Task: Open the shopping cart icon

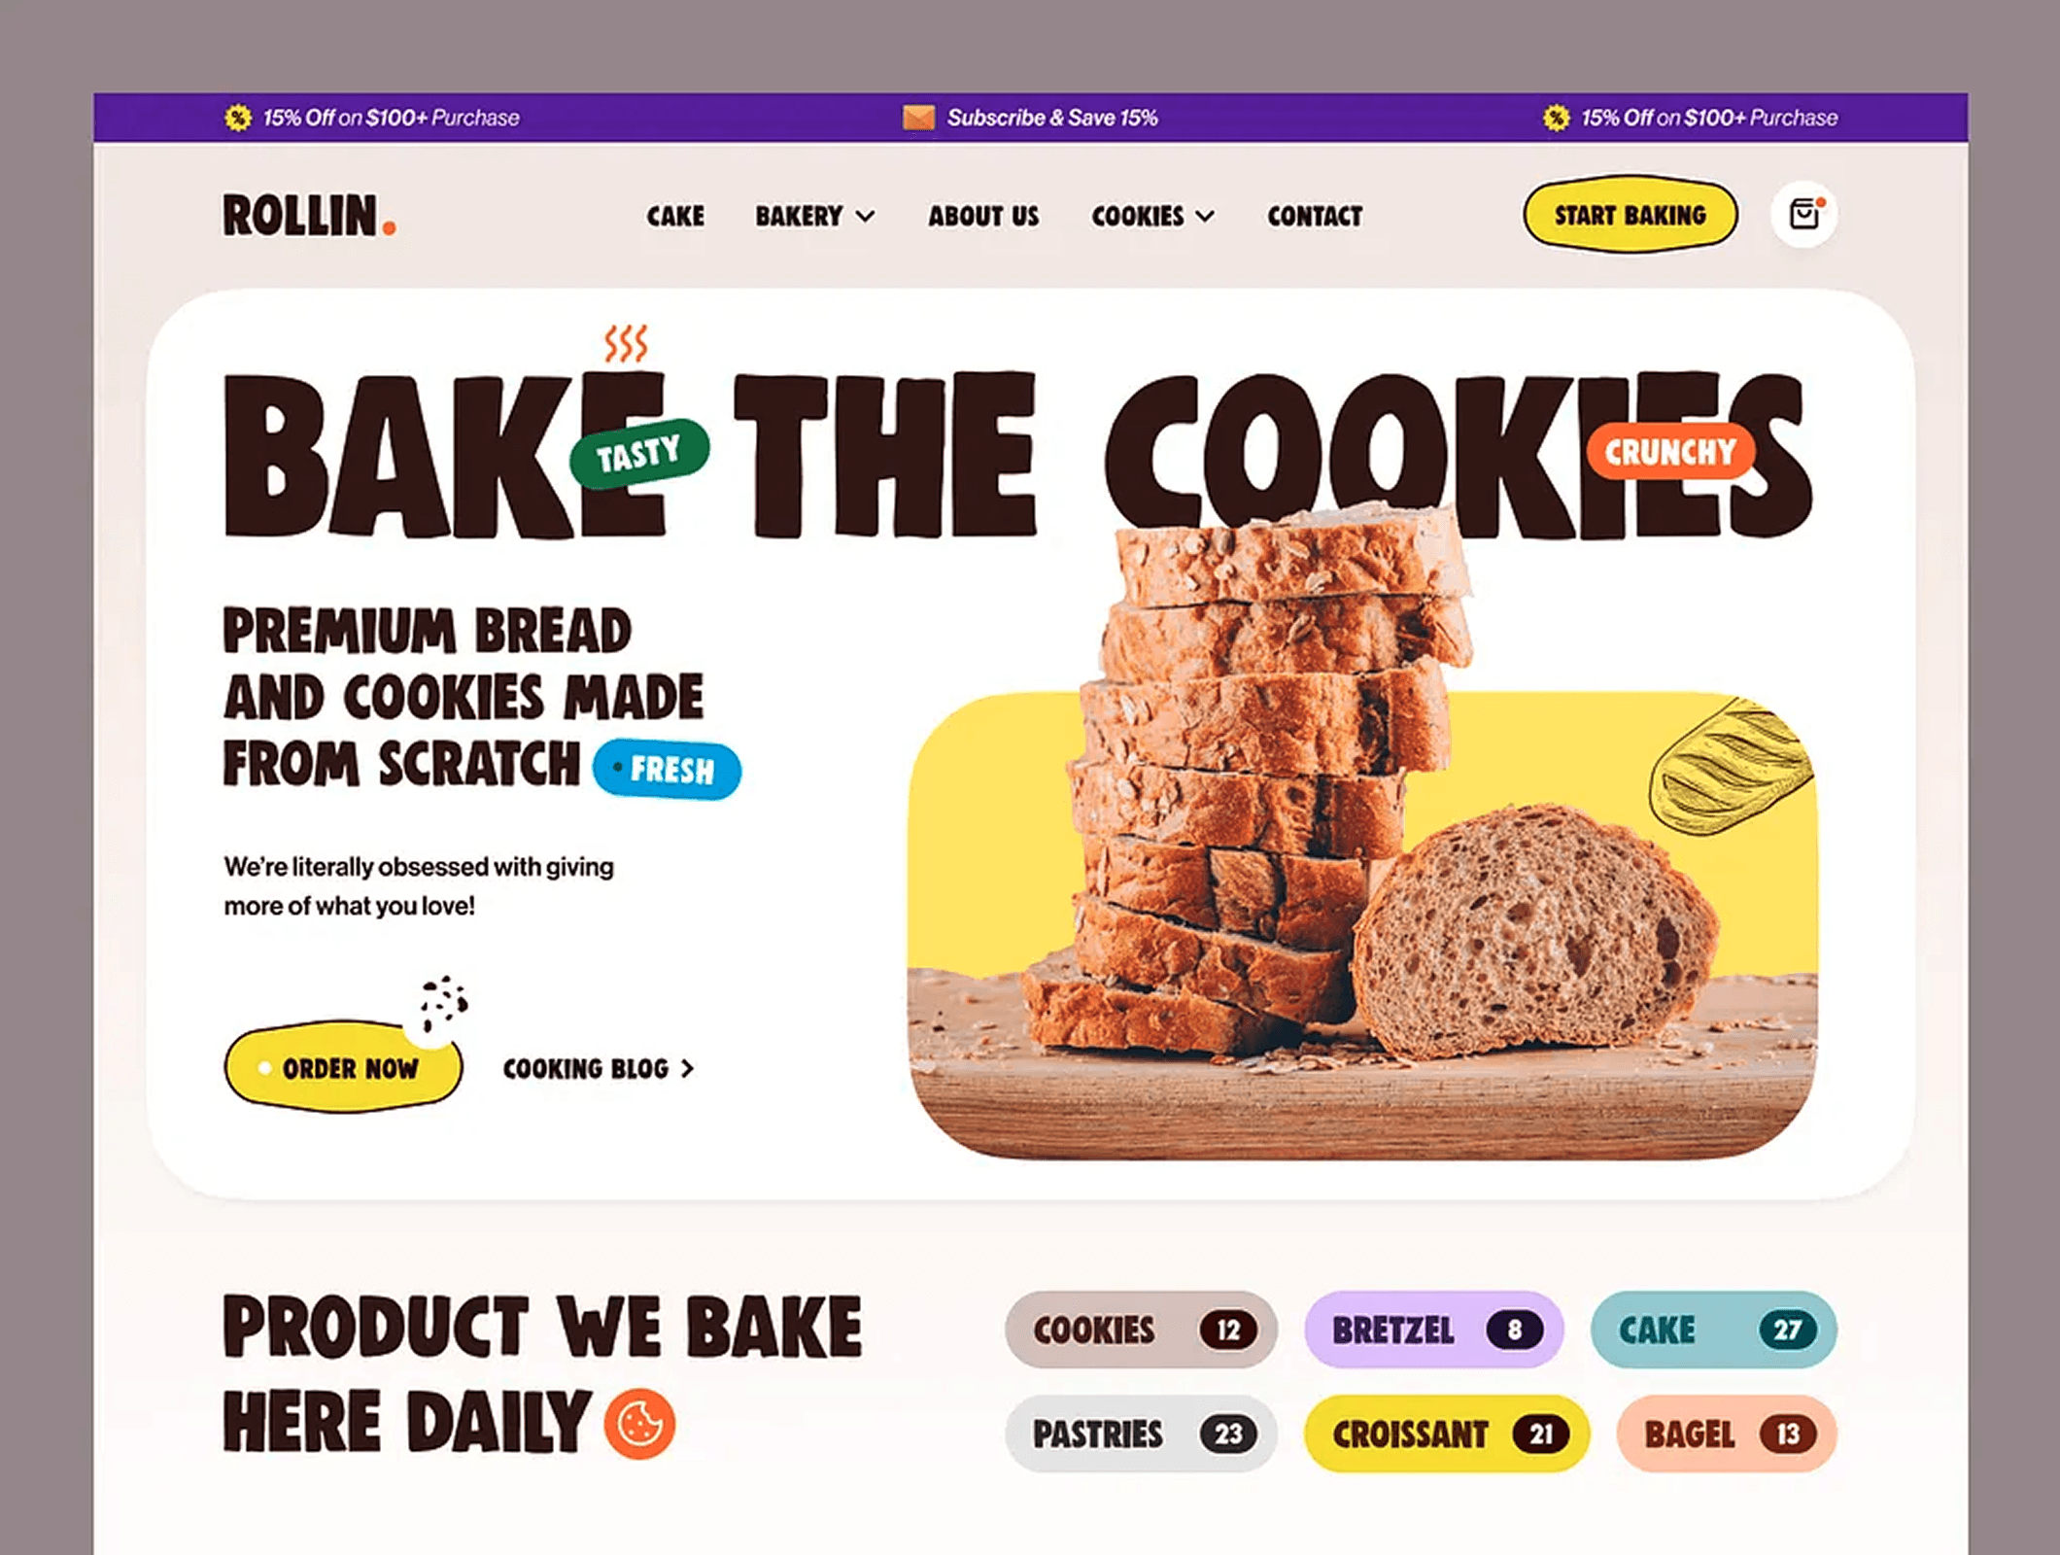Action: (1803, 214)
